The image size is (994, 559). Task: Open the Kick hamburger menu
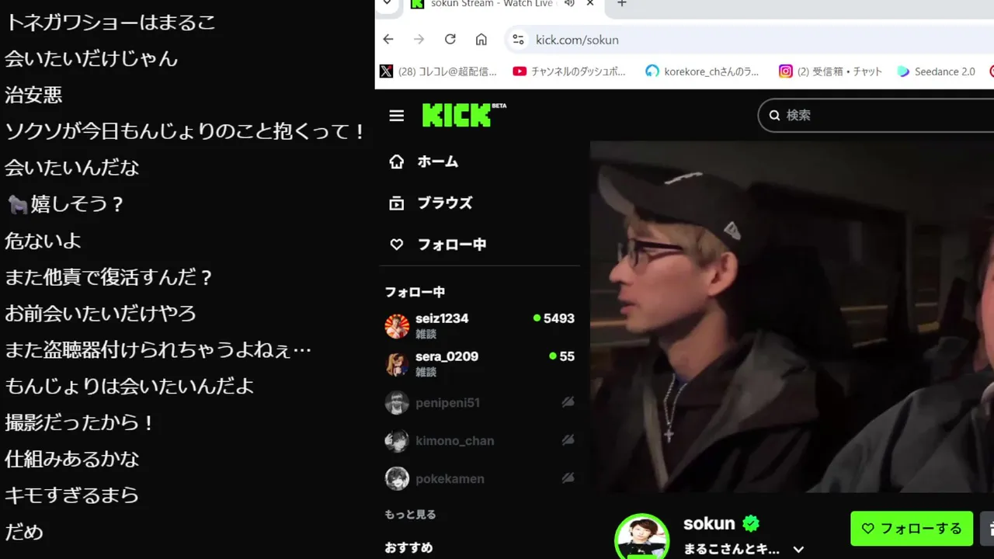pos(396,116)
